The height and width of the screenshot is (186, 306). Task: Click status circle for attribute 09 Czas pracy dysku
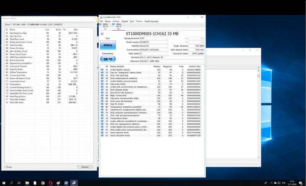tap(102, 84)
